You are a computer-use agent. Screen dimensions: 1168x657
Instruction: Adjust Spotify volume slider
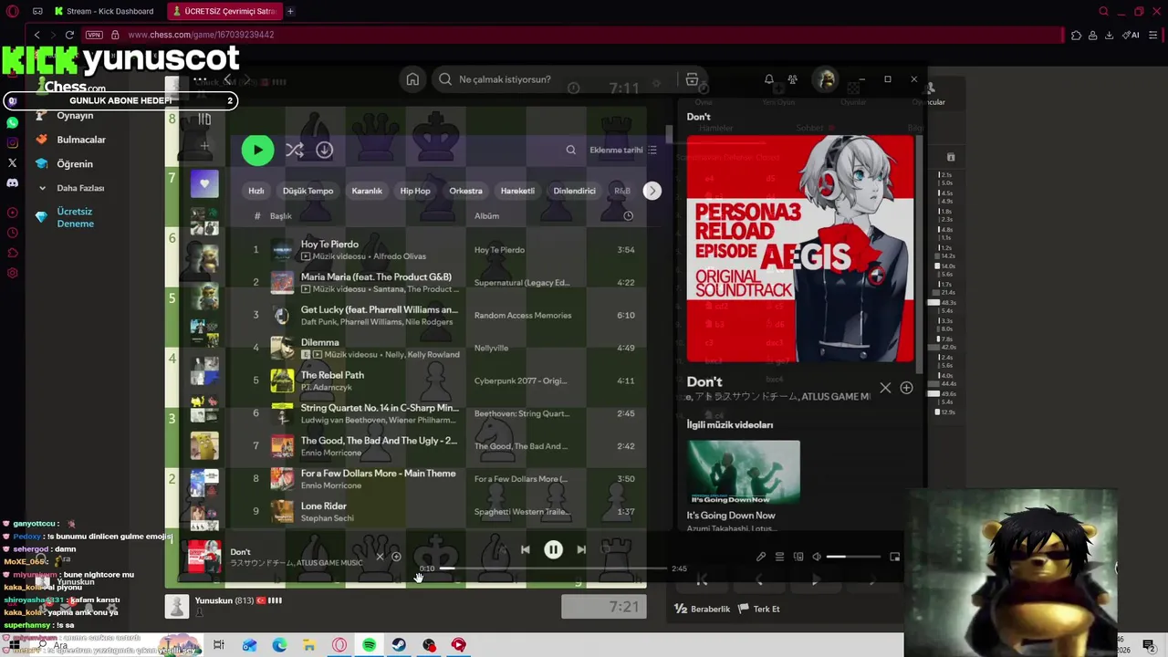853,557
